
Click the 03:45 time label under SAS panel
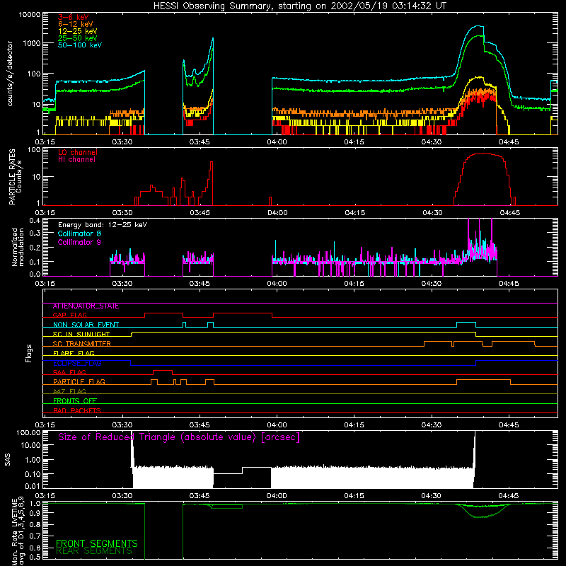click(x=200, y=496)
